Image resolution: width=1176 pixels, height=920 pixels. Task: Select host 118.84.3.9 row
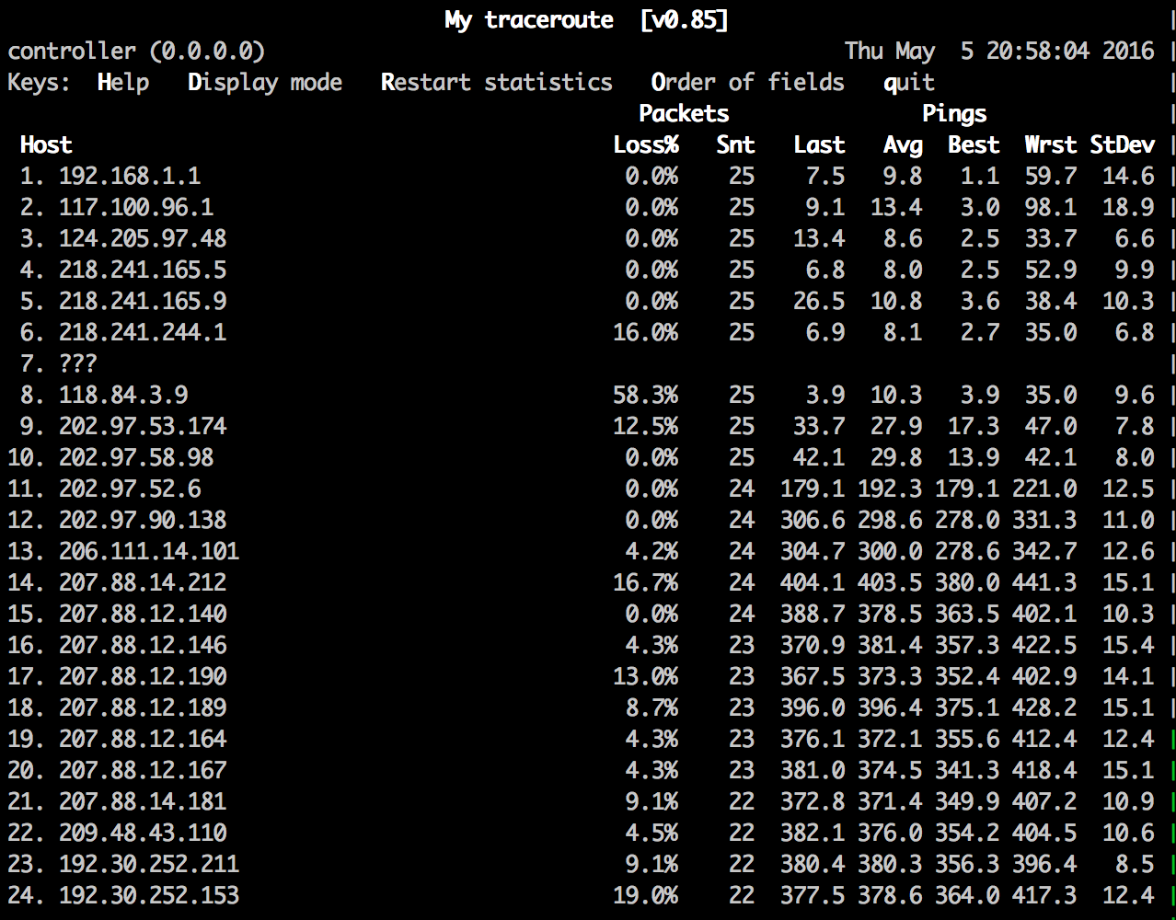123,395
